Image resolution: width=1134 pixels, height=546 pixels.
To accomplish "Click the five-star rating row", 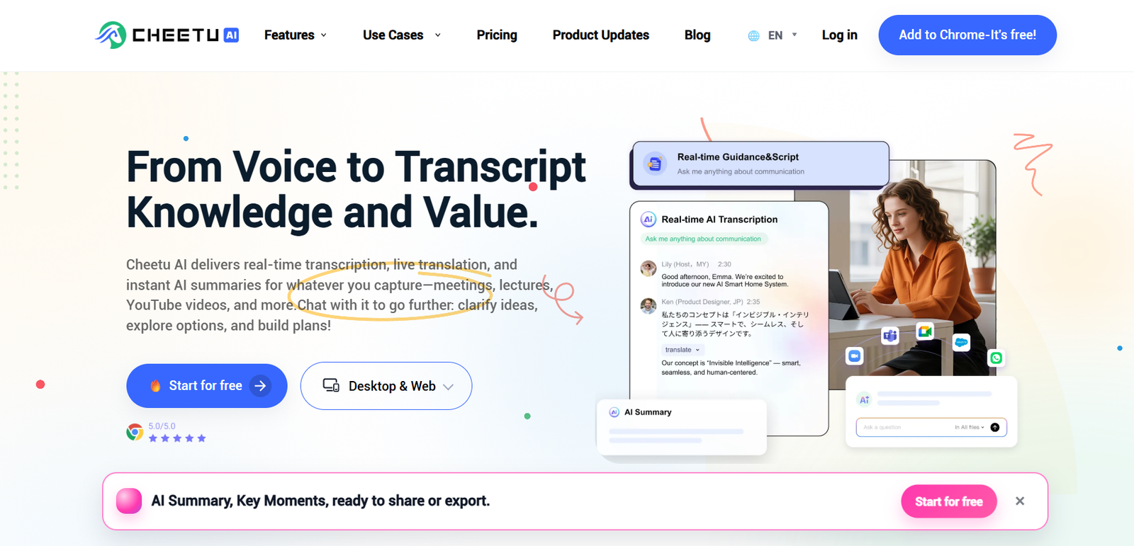I will [177, 438].
